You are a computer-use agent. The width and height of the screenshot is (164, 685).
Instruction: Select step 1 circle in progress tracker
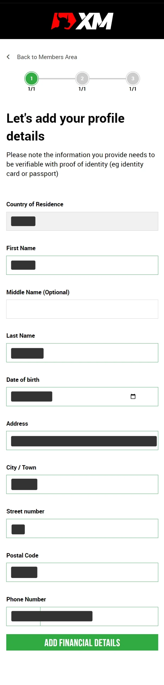(32, 78)
